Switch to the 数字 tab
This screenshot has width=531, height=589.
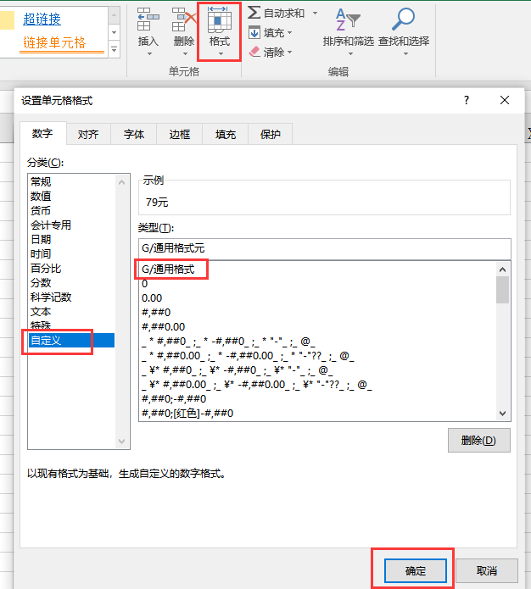pos(42,133)
